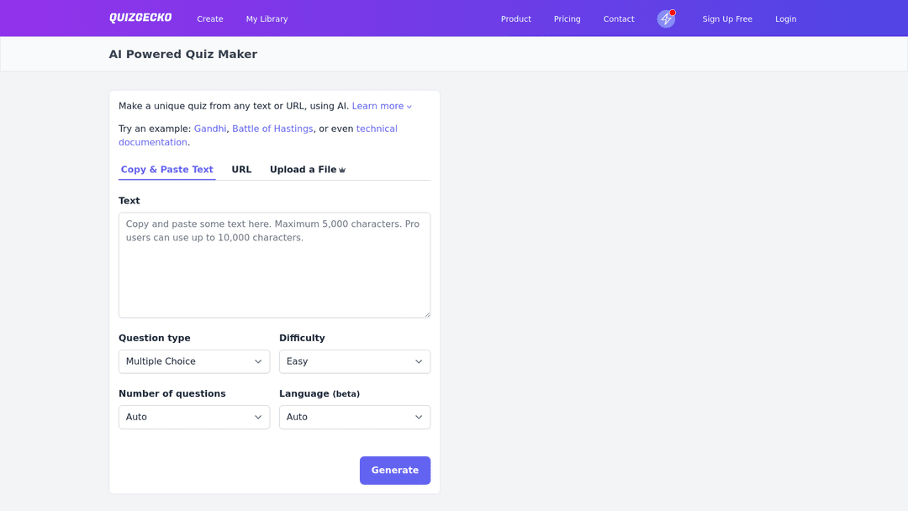Screen dimensions: 908x511
Task: Go to My Library
Action: (x=267, y=18)
